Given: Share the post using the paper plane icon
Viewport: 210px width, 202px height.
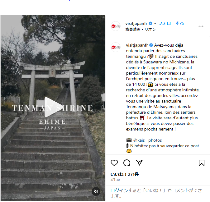Looking at the screenshot, I should point(139,163).
